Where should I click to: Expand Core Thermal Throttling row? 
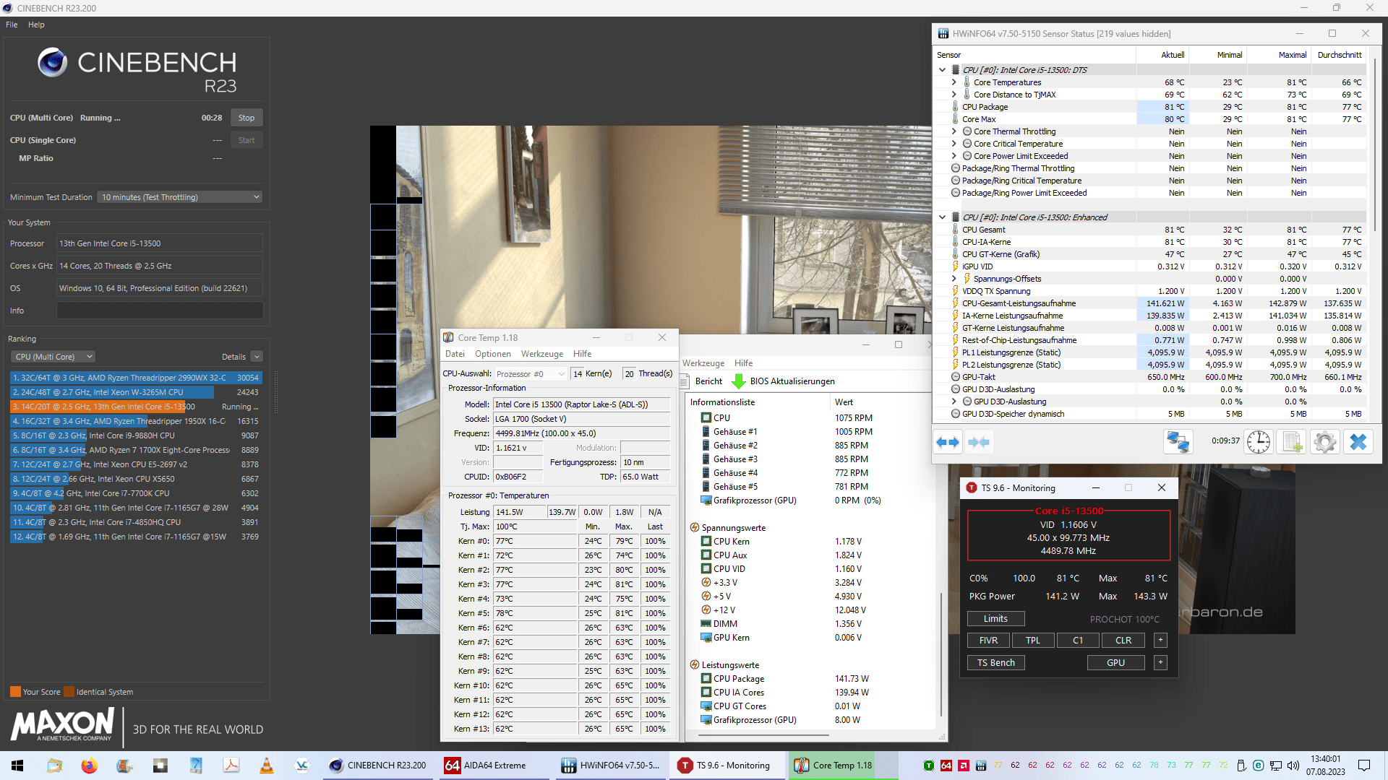tap(954, 131)
